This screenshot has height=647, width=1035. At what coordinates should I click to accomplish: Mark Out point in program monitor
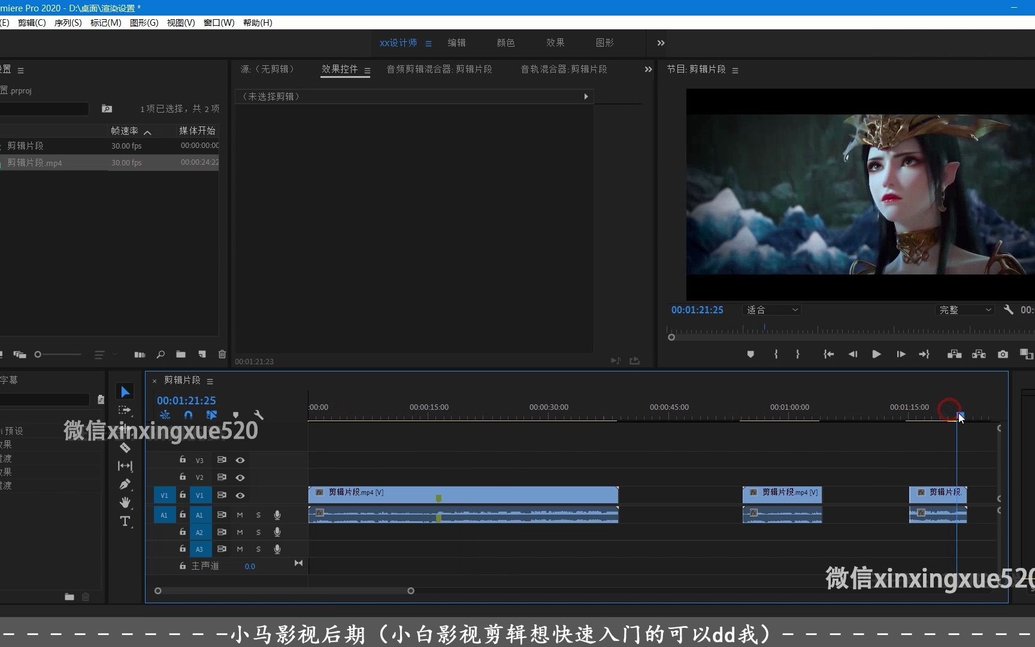click(798, 354)
